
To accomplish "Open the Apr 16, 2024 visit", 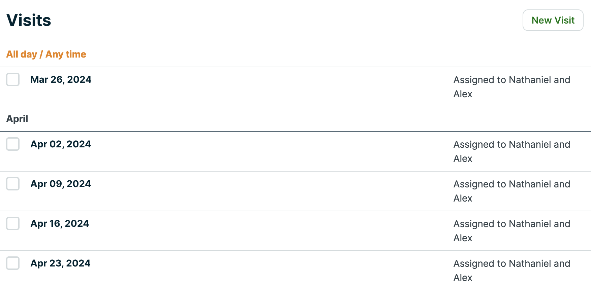I will pyautogui.click(x=60, y=224).
